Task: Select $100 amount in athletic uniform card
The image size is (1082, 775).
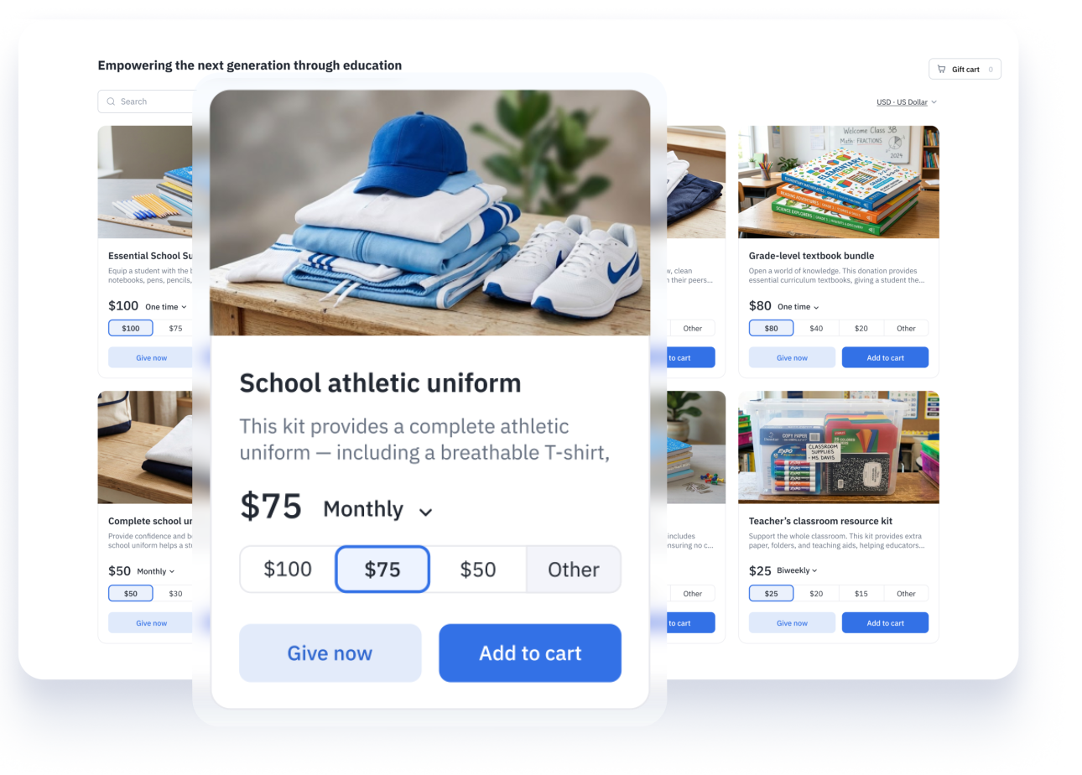Action: pos(288,570)
